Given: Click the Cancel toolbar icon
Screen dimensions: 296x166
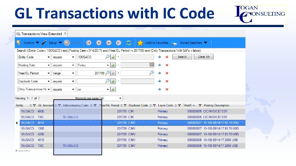Looking at the screenshot, I should 67,43.
